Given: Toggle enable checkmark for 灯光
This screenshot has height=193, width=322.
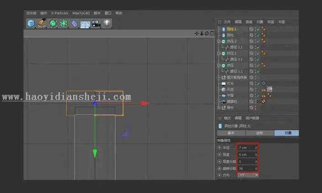Looking at the screenshot, I should 258,83.
